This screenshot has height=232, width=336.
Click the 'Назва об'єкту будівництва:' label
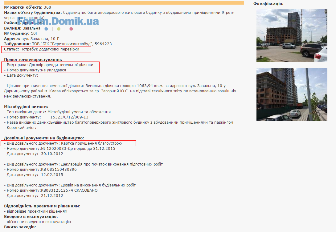click(33, 13)
